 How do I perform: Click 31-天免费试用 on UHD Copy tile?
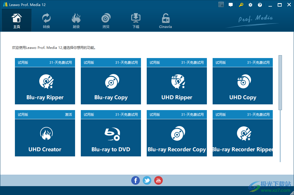[x=258, y=63]
